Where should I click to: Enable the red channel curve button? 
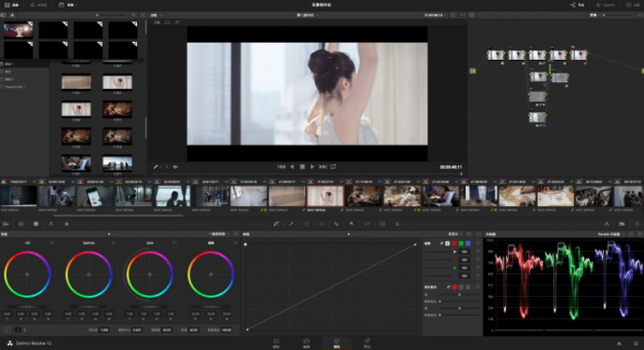coord(455,244)
